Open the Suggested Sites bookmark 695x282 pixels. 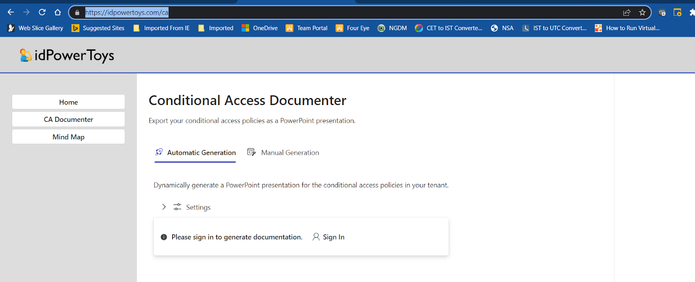point(98,28)
